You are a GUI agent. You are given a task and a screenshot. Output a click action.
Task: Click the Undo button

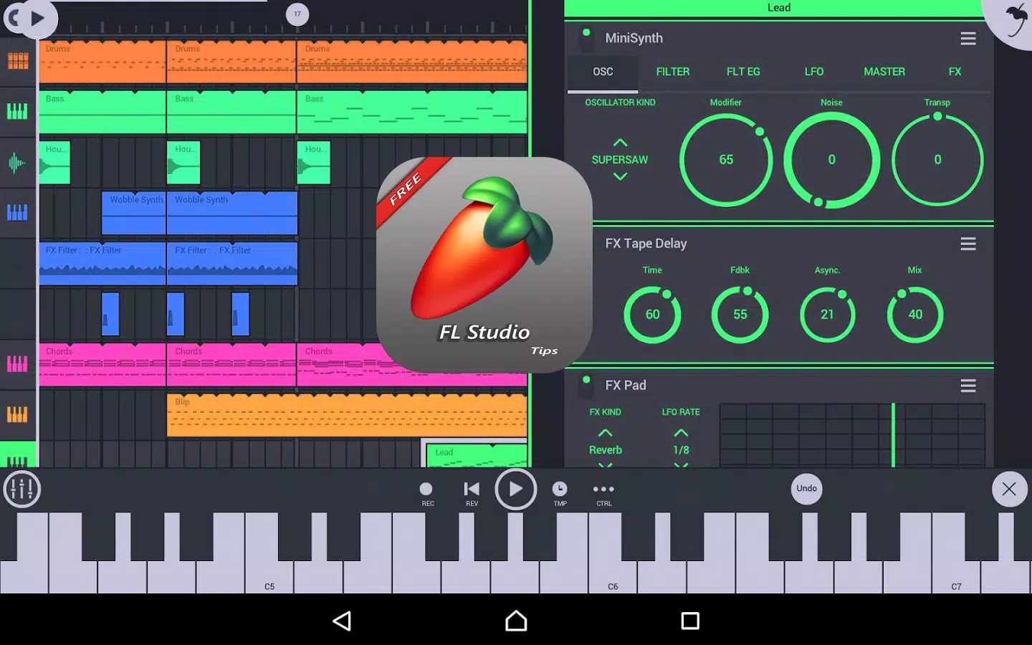[x=806, y=489]
